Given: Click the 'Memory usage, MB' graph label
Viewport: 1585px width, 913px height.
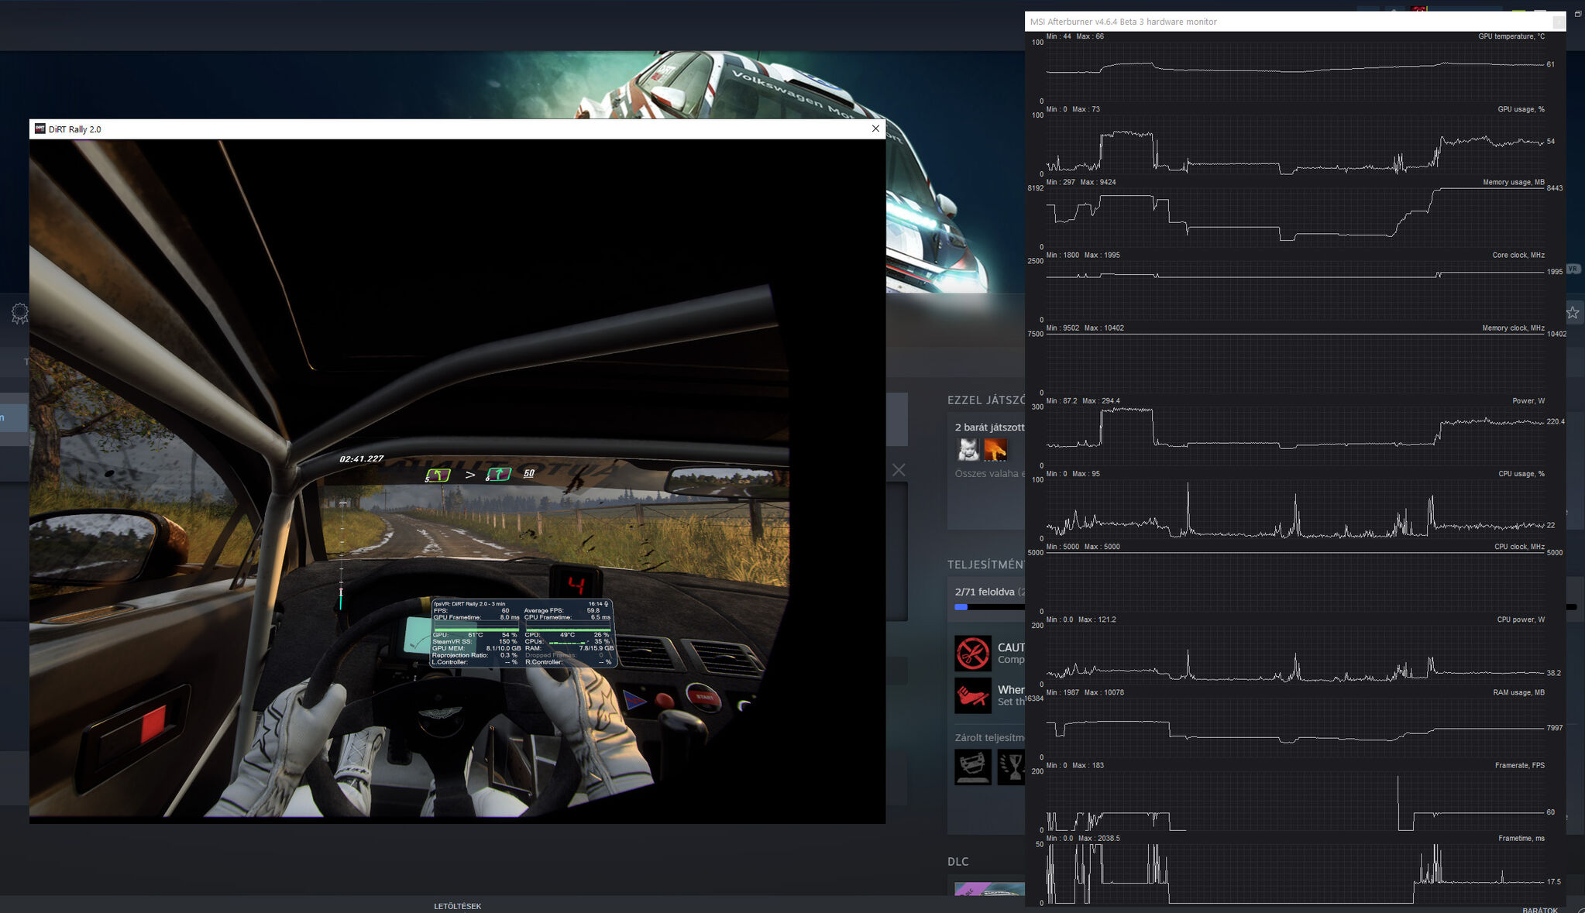Looking at the screenshot, I should pos(1513,182).
